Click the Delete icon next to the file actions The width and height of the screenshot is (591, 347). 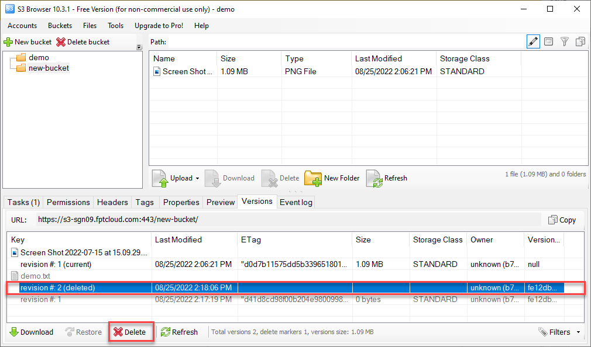pos(269,178)
